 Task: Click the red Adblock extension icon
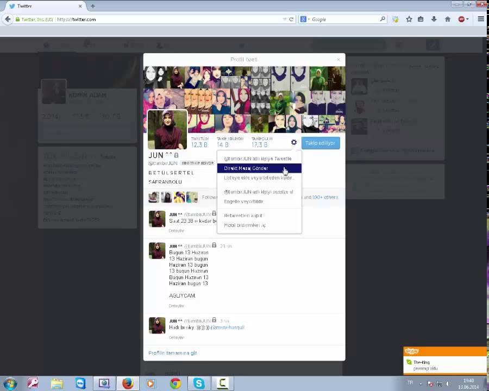point(461,20)
